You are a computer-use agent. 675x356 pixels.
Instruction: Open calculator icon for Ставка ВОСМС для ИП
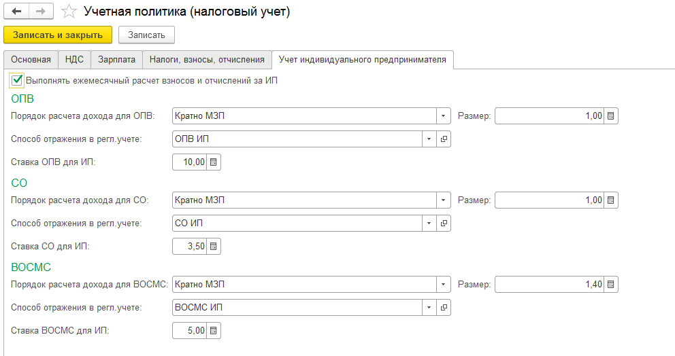[x=213, y=331]
